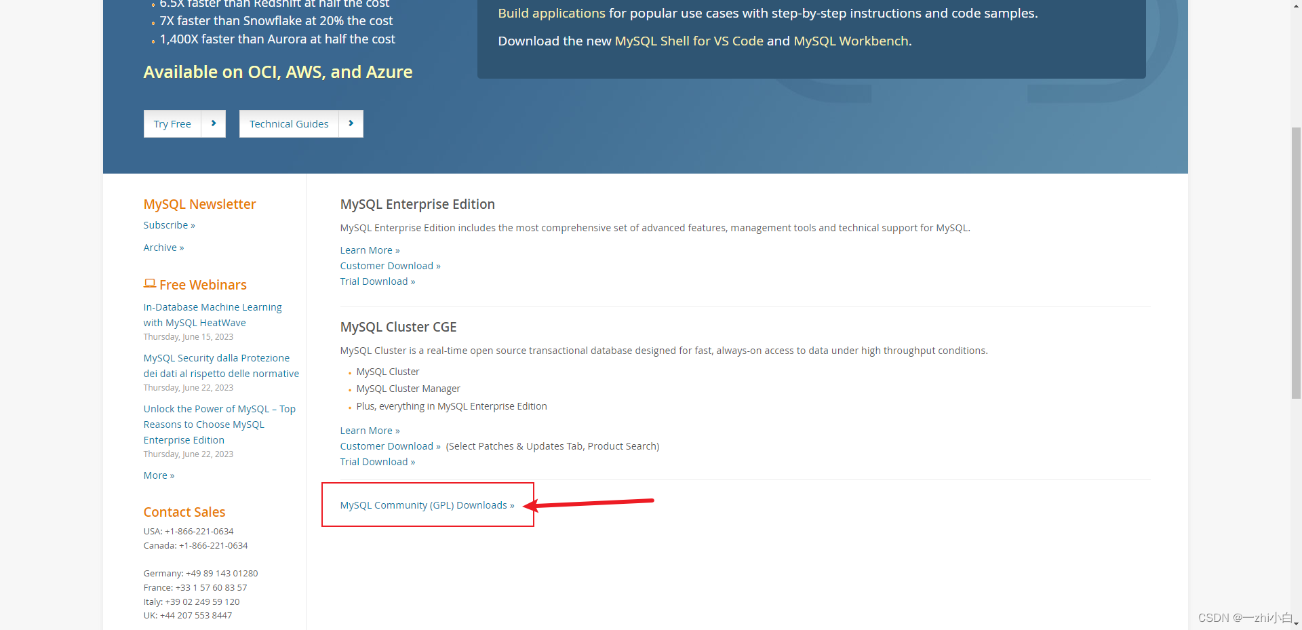This screenshot has height=630, width=1302.
Task: Click Customer Download under MySQL Cluster CGE
Action: (x=390, y=446)
